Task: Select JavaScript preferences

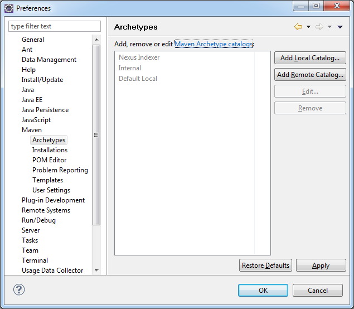Action: click(x=36, y=120)
